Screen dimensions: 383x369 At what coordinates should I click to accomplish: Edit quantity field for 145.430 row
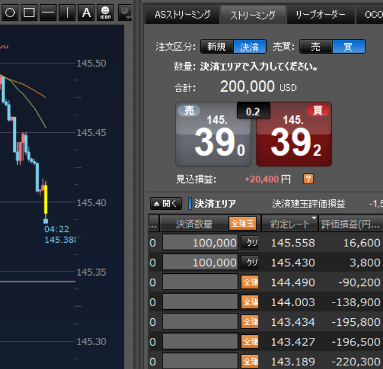(200, 262)
